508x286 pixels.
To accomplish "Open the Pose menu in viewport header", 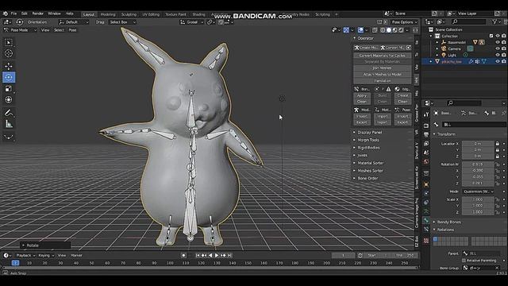I will point(72,30).
